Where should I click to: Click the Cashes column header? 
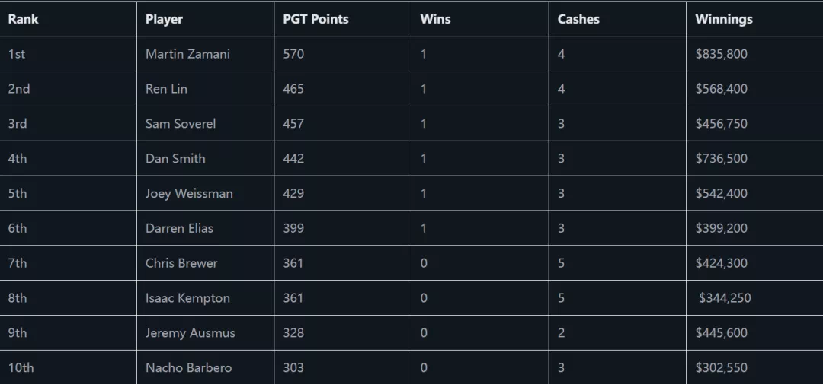click(x=578, y=19)
